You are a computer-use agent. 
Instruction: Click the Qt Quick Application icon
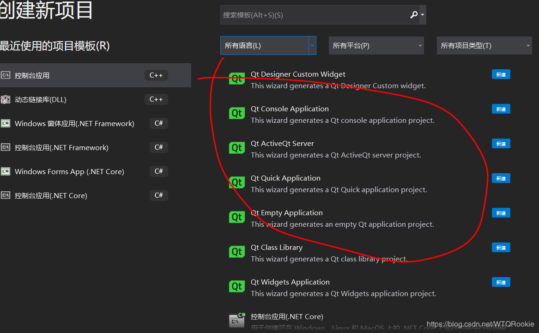coord(237,182)
